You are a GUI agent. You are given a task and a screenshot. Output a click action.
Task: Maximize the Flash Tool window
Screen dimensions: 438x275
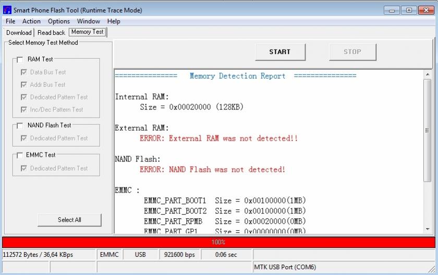[x=409, y=10]
